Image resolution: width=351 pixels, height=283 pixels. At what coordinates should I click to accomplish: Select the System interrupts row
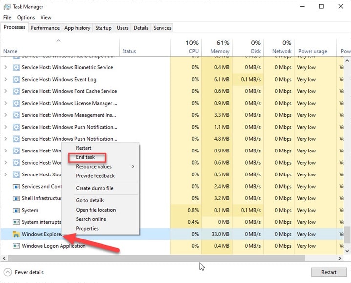172,222
